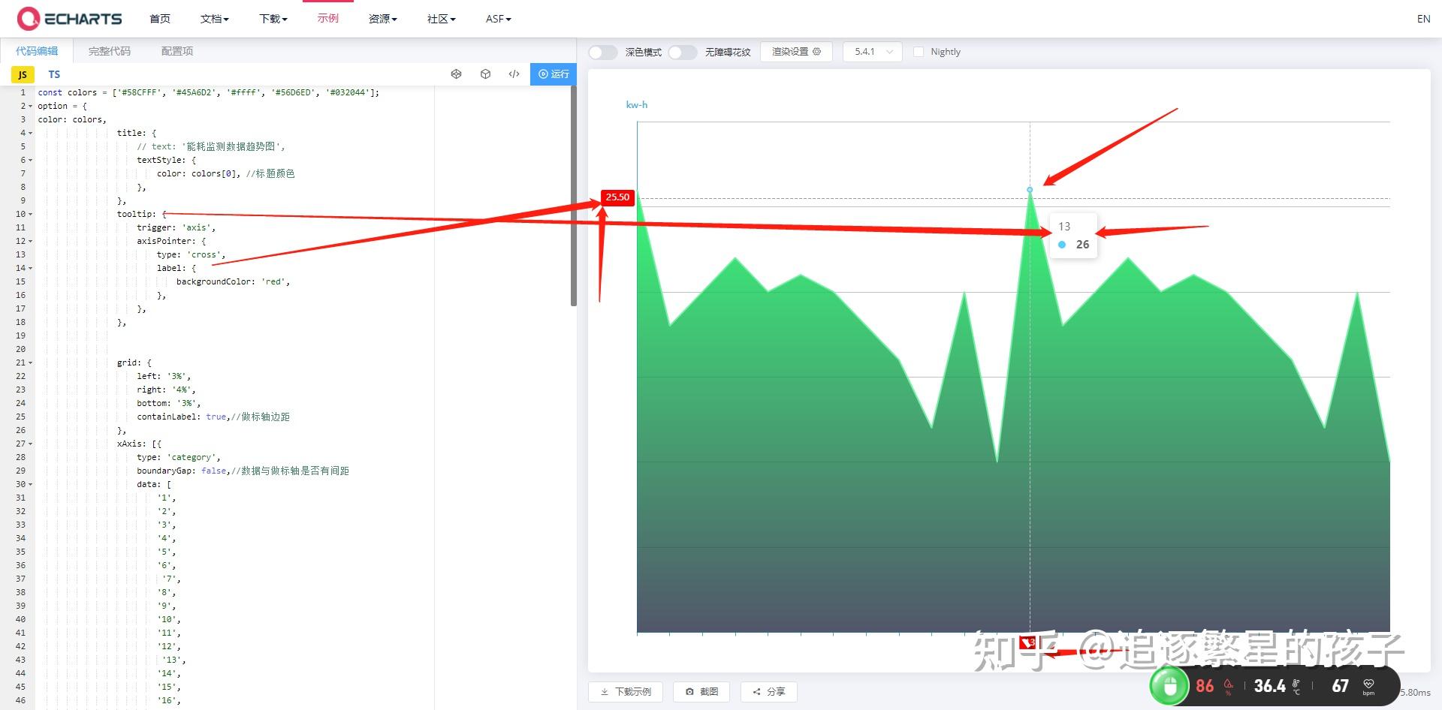Collapse the tooltip block fold arrow line 10
The height and width of the screenshot is (710, 1442).
[x=30, y=215]
